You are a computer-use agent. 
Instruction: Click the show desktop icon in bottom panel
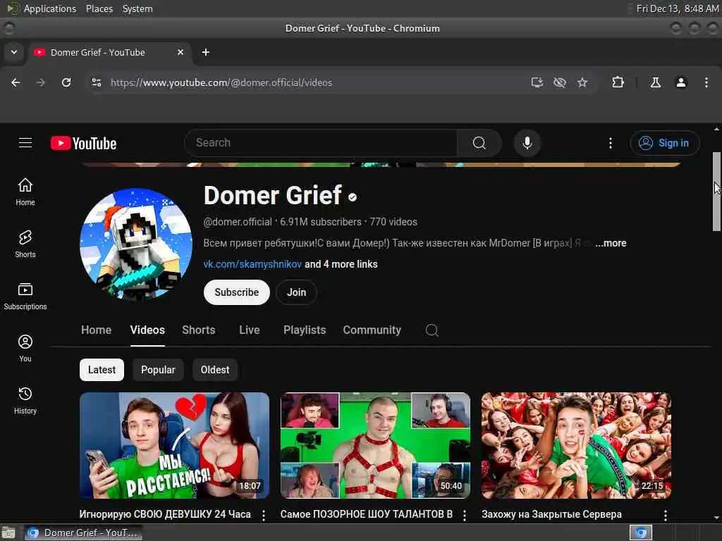point(8,533)
